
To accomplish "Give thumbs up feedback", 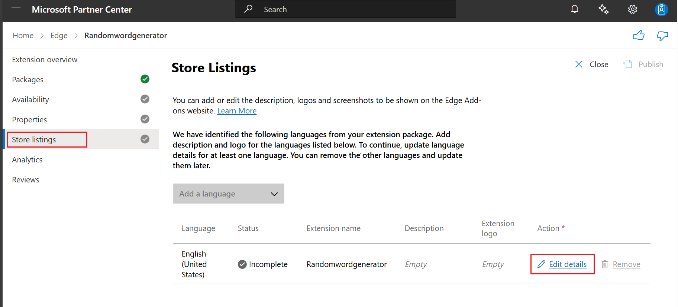I will point(639,36).
